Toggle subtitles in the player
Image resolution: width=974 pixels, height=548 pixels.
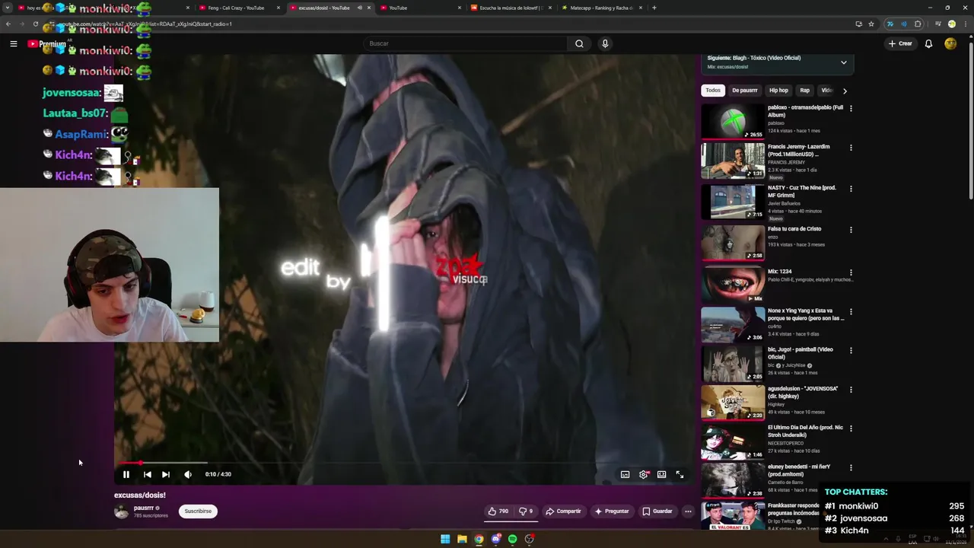pyautogui.click(x=625, y=474)
